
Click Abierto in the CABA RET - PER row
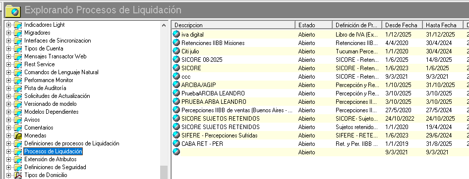pos(306,144)
